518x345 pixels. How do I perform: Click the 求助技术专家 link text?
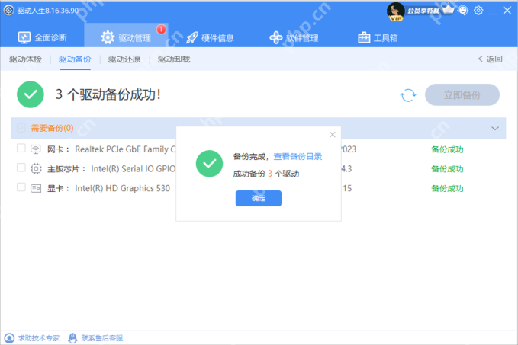pyautogui.click(x=39, y=338)
